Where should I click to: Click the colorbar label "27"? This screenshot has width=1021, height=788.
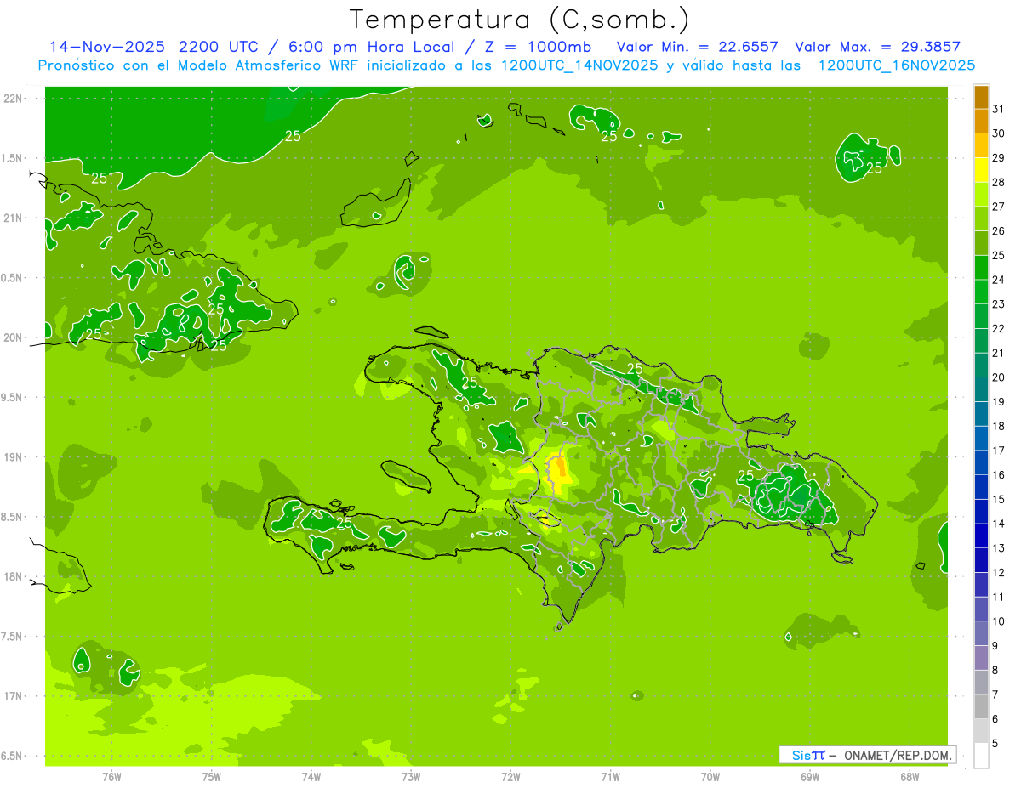point(999,207)
